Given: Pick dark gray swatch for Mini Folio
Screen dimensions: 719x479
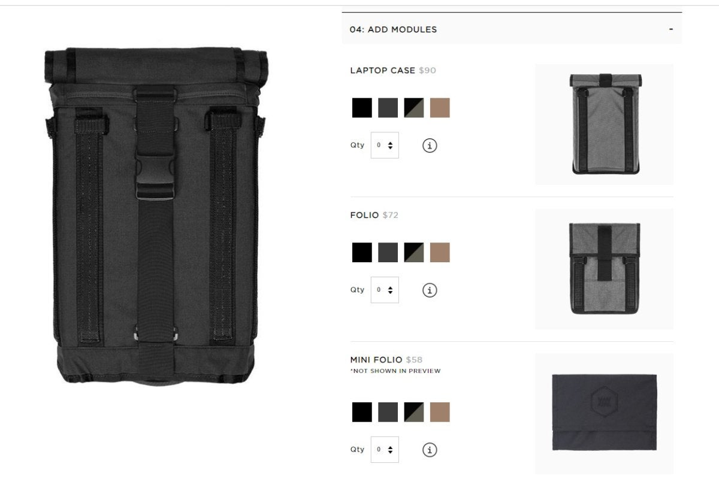Looking at the screenshot, I should 388,412.
